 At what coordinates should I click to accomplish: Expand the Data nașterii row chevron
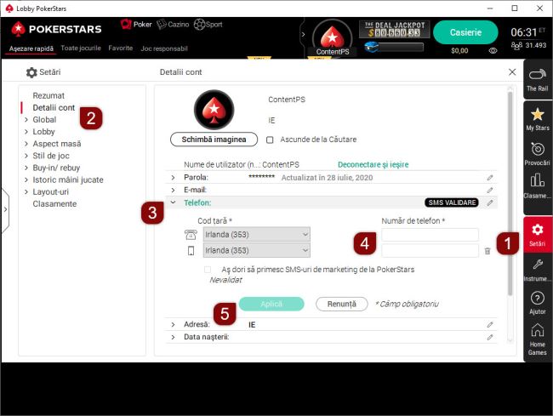[173, 338]
